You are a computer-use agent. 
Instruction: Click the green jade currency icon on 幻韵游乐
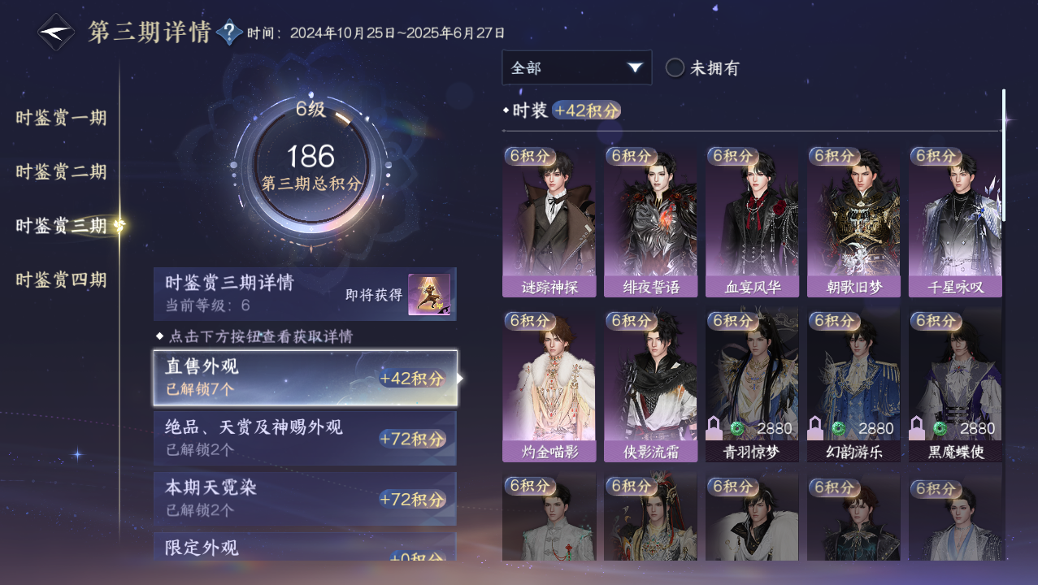pyautogui.click(x=839, y=428)
